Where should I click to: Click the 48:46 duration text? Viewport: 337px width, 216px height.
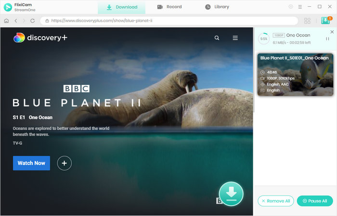coord(272,72)
